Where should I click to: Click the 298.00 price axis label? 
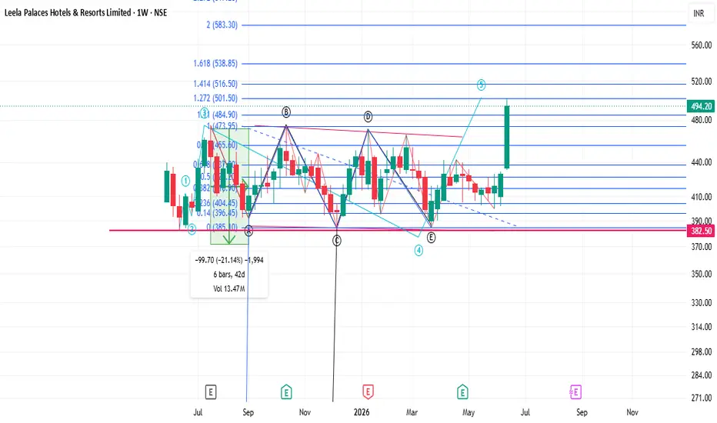(701, 352)
